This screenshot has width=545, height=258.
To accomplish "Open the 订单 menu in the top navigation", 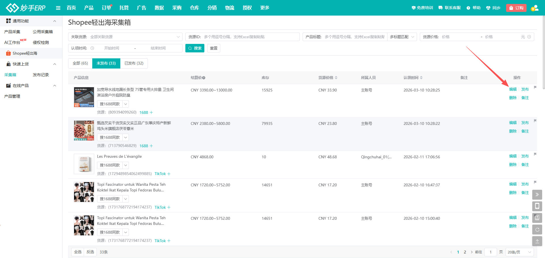I will click(x=106, y=8).
